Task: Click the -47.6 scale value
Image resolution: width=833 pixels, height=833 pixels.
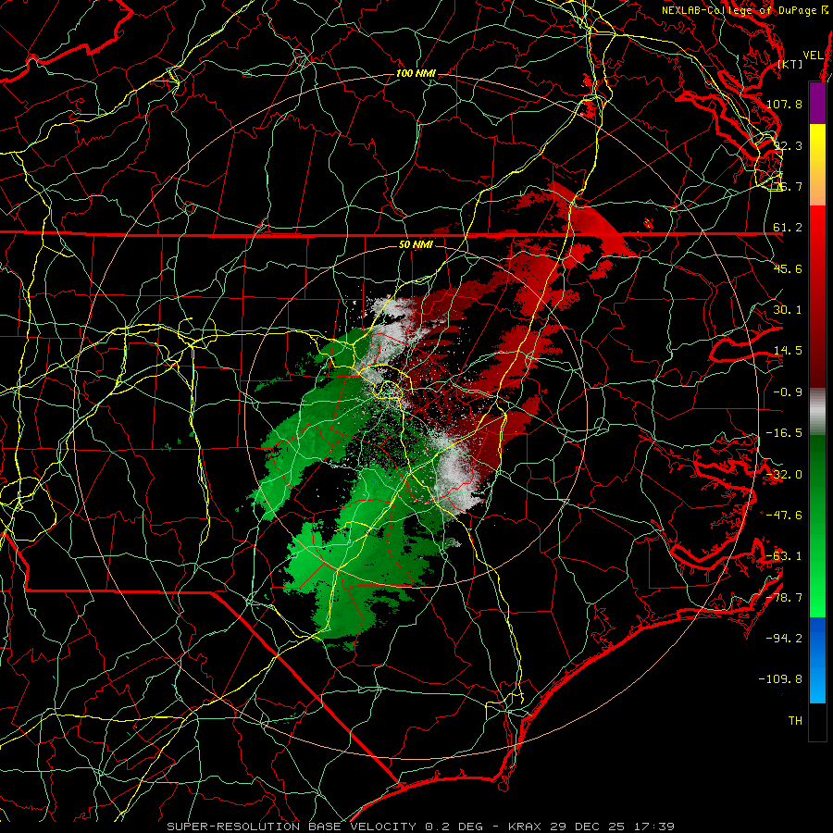Action: 784,516
